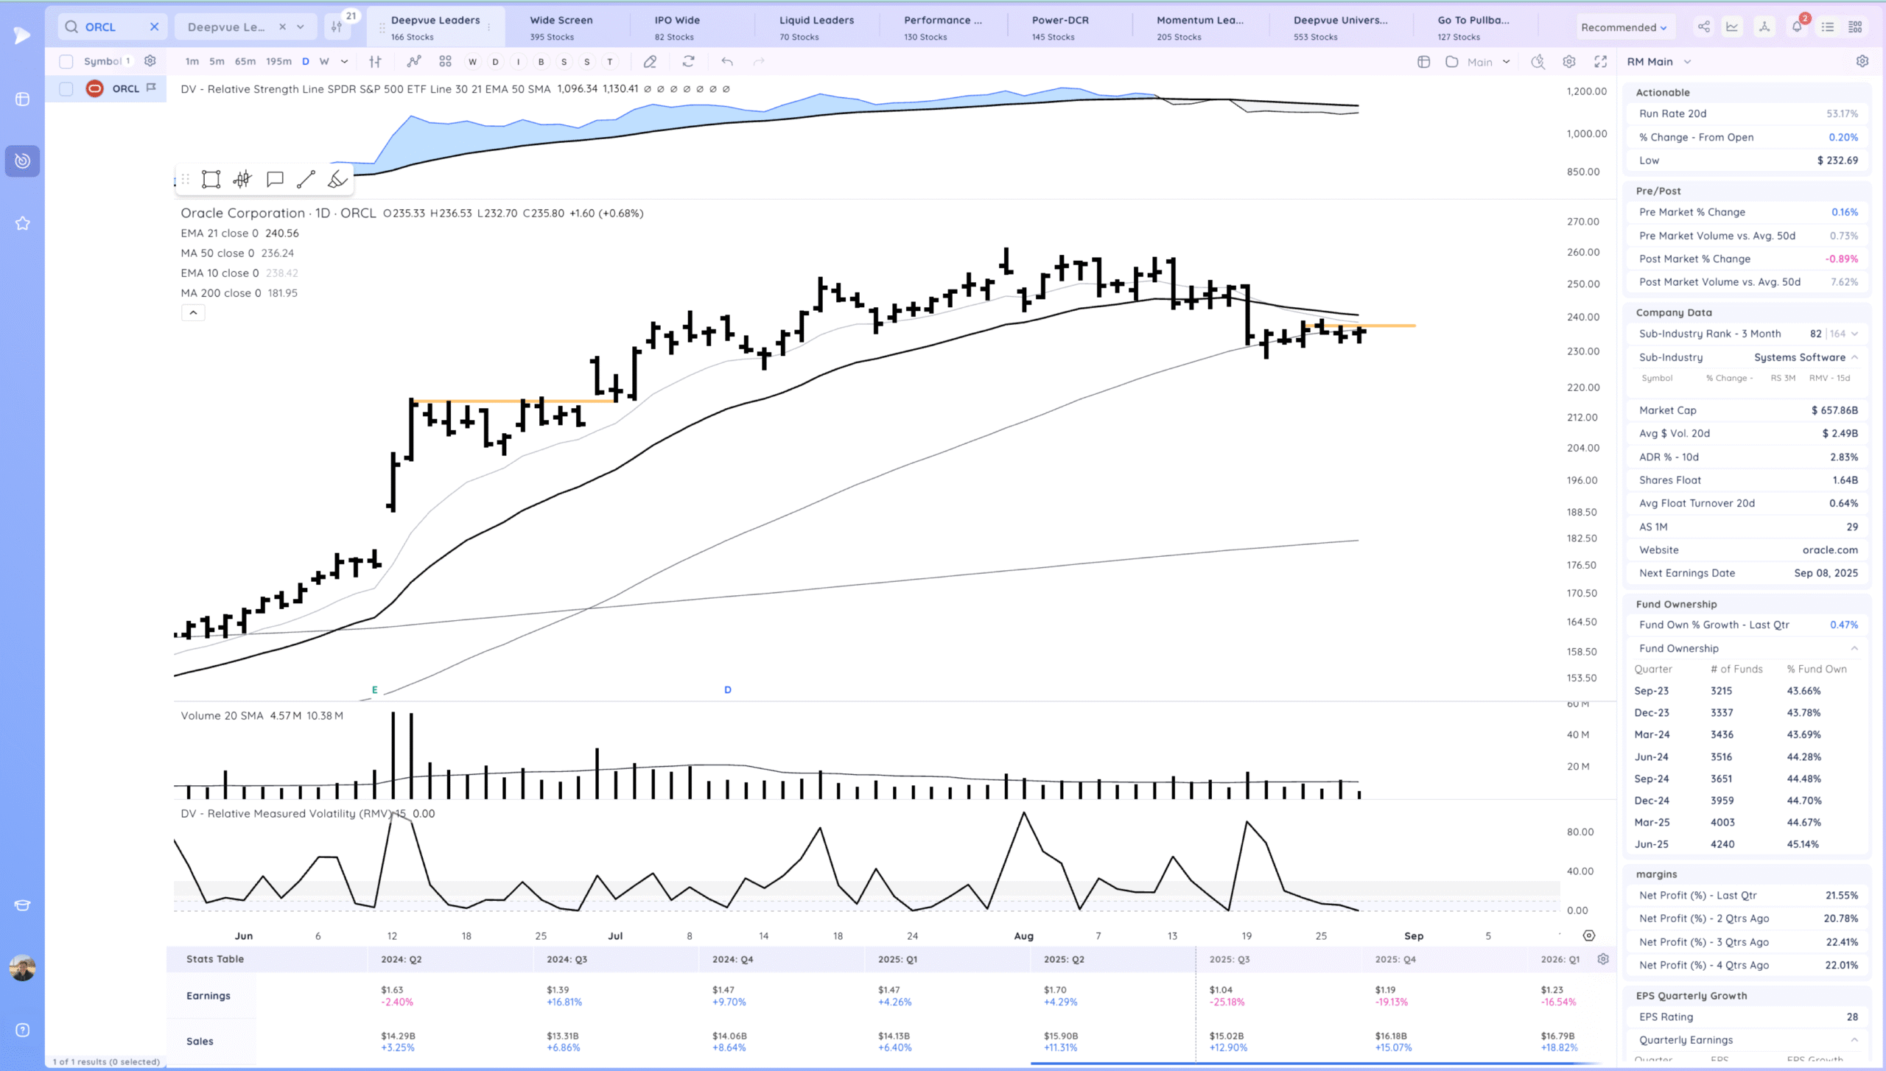The image size is (1886, 1071).
Task: Open the notifications bell icon
Action: (1797, 27)
